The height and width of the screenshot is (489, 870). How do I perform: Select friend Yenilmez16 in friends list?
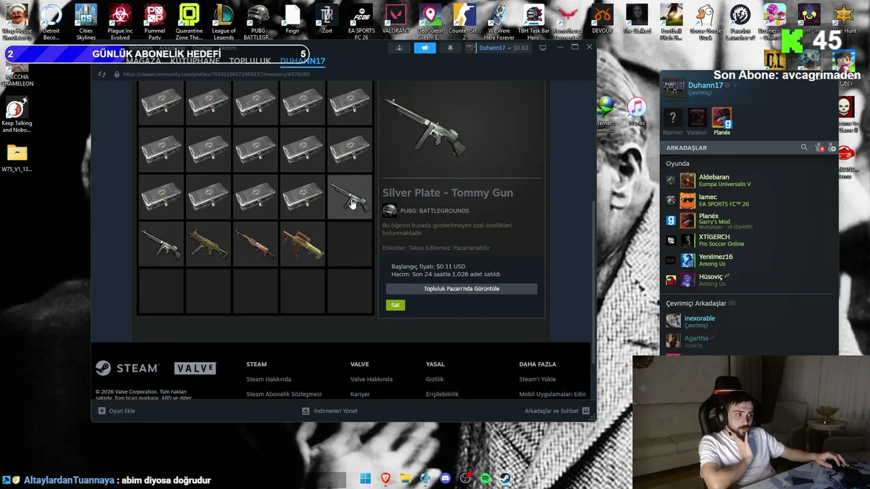pyautogui.click(x=748, y=260)
